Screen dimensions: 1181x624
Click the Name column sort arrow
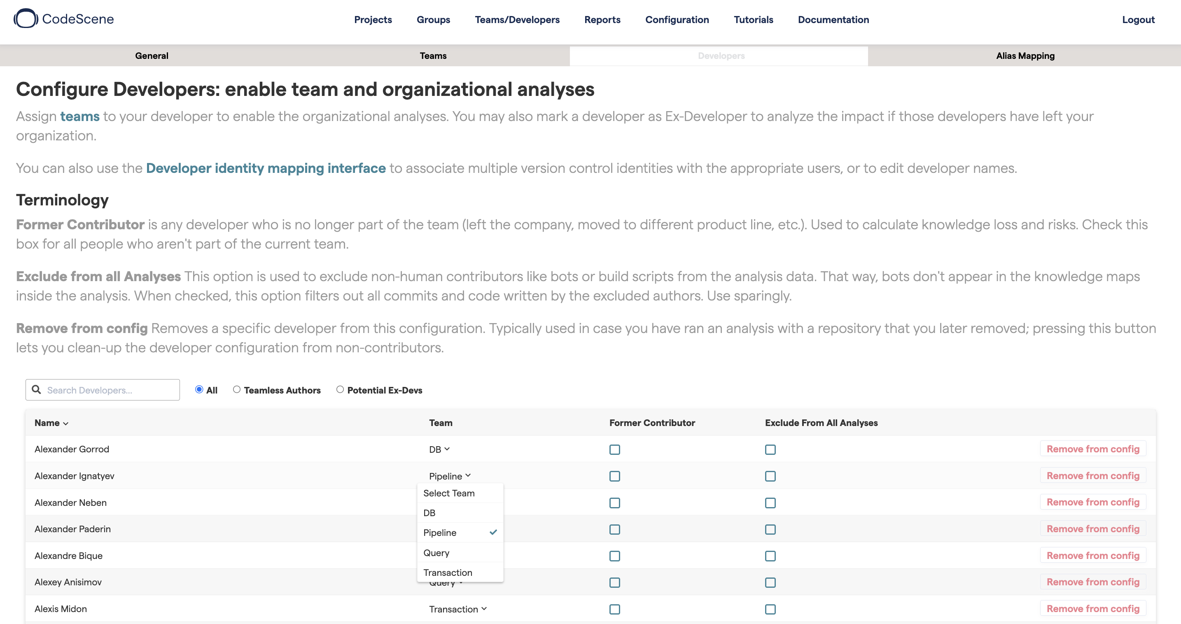click(65, 424)
